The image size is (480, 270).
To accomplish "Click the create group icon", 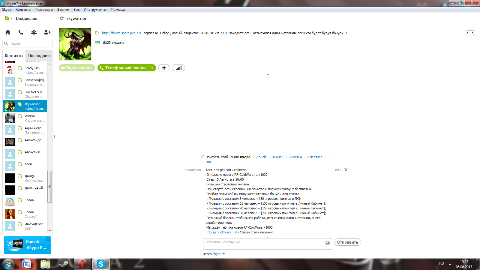I will [34, 32].
